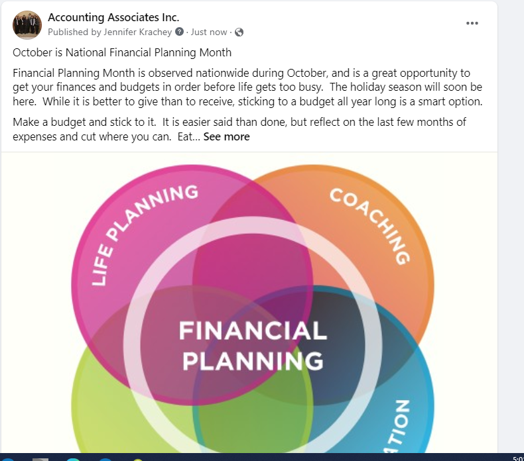Image resolution: width=524 pixels, height=461 pixels.
Task: Click the October is National Financial Planning headline
Action: [122, 53]
